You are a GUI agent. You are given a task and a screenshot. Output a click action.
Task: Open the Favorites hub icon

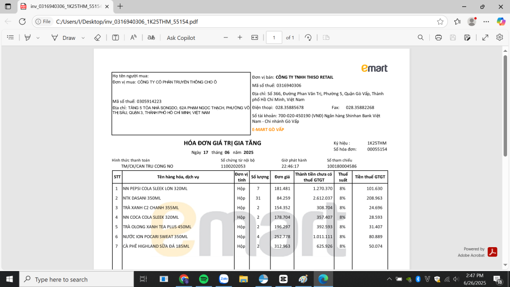point(457,21)
